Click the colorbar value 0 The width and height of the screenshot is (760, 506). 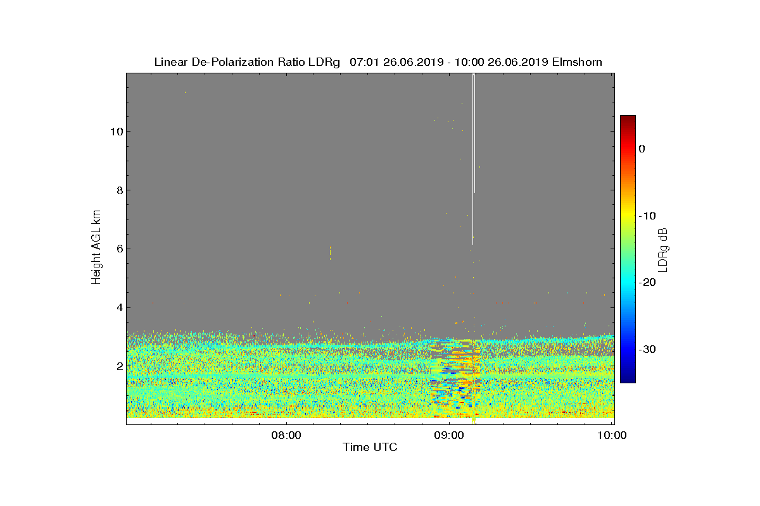[x=642, y=149]
